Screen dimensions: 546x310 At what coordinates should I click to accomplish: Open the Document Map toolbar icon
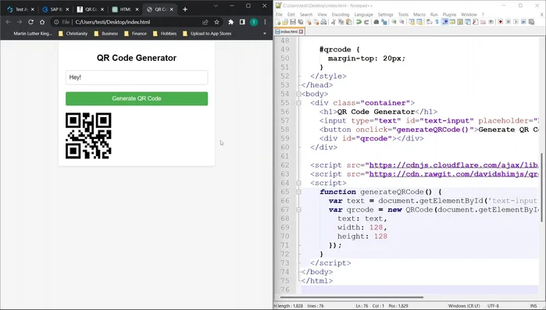pos(460,22)
